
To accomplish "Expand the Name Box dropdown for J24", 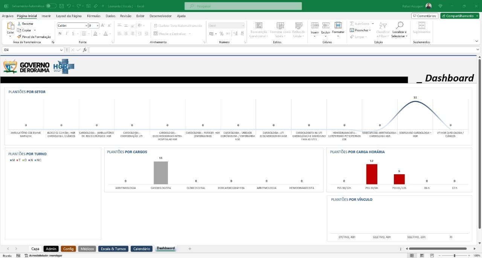I will click(x=61, y=50).
